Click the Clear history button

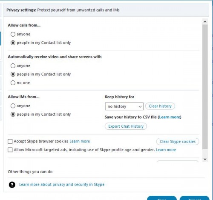point(160,106)
